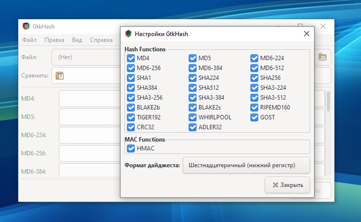Screen dimensions: 361x222
Task: Click the MD5 result field in main window
Action: click(x=89, y=117)
